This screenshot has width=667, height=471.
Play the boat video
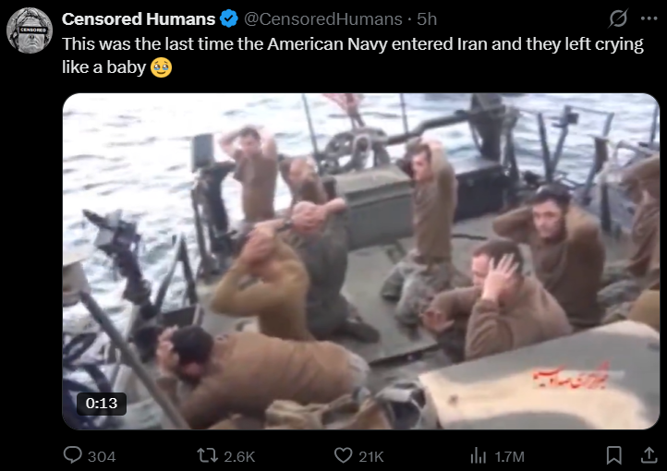360,261
